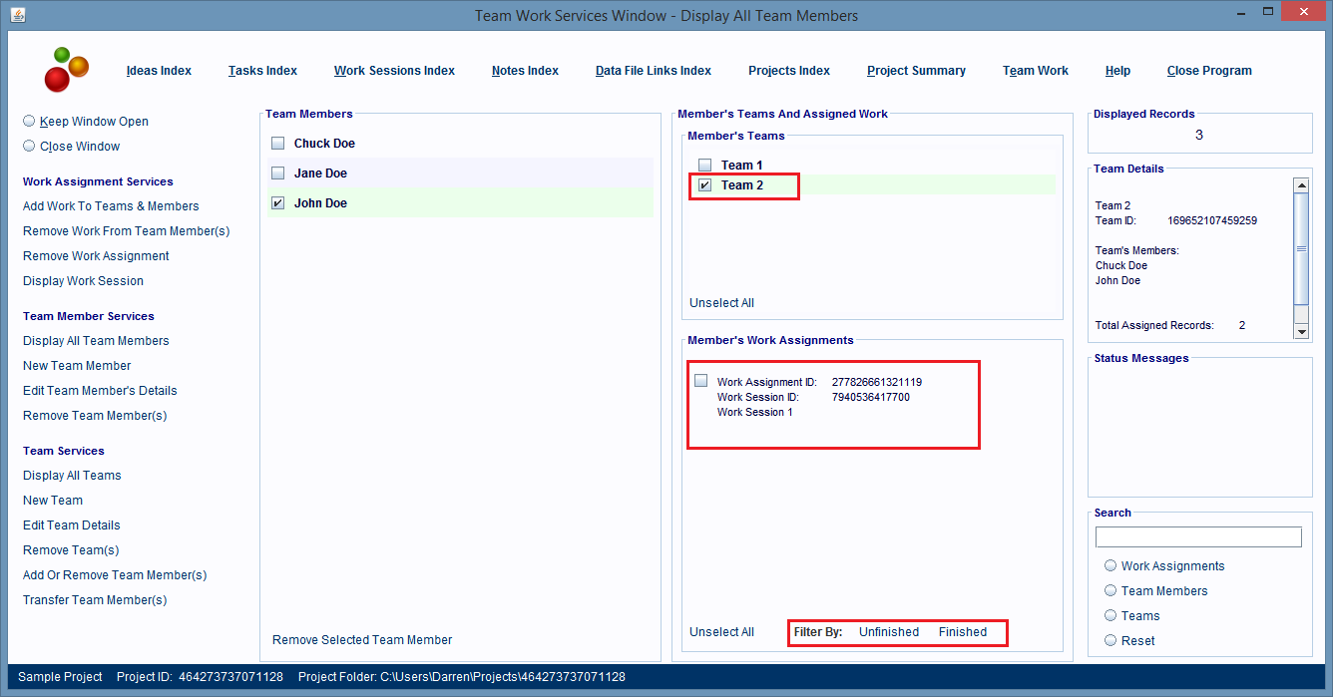Click Remove Selected Team Member link
The height and width of the screenshot is (697, 1333).
362,640
